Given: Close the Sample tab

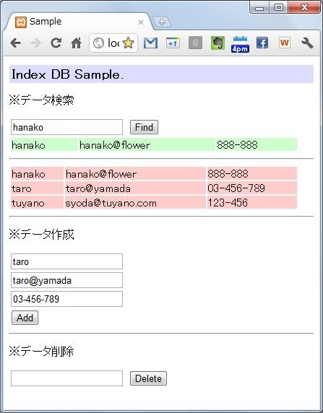Looking at the screenshot, I should [141, 22].
